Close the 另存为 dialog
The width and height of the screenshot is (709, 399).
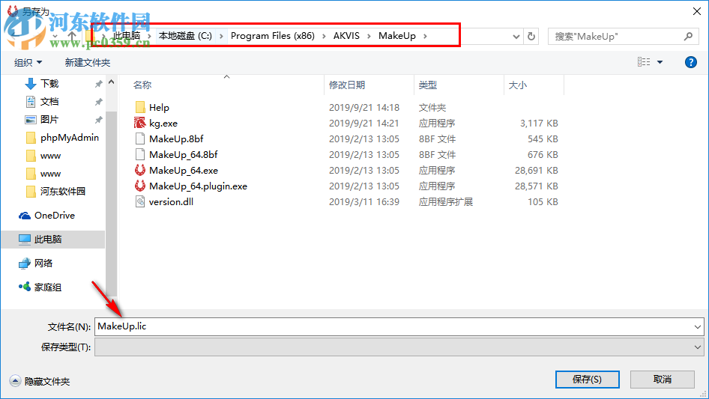697,11
